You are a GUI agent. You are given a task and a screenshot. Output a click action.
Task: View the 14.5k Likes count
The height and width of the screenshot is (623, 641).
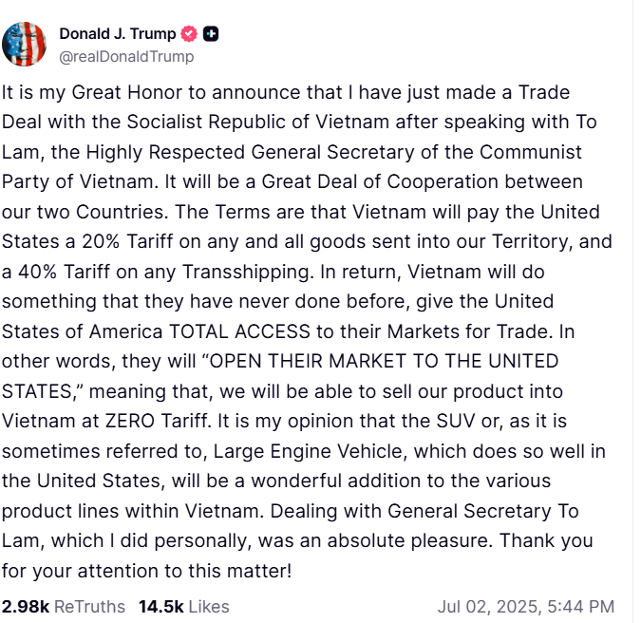(161, 607)
